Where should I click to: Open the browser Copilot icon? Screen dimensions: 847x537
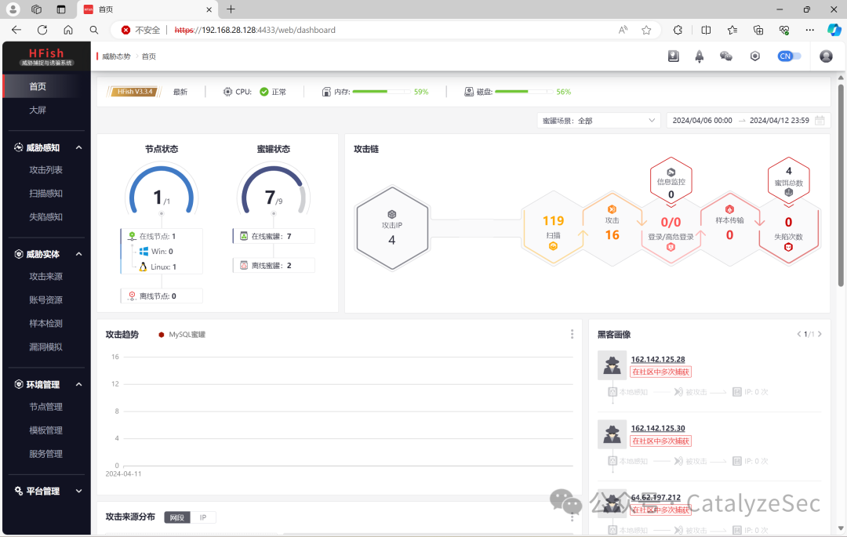coord(834,31)
